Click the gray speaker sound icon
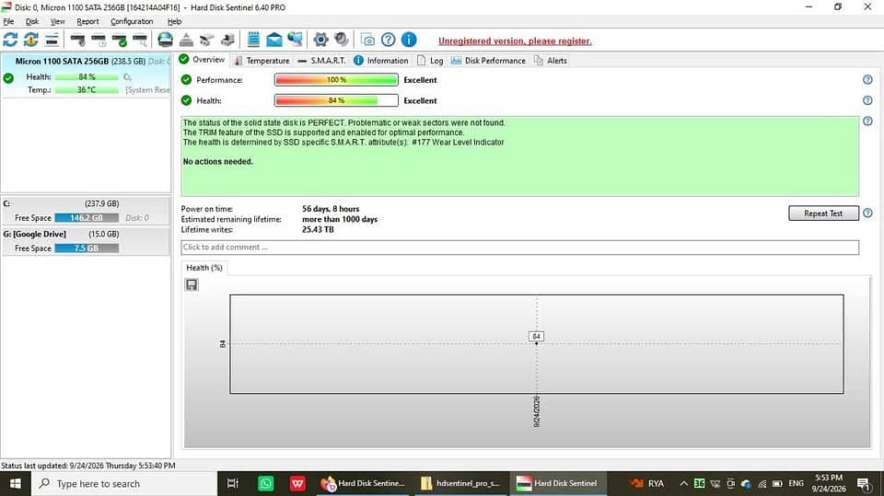This screenshot has height=496, width=884. [341, 40]
